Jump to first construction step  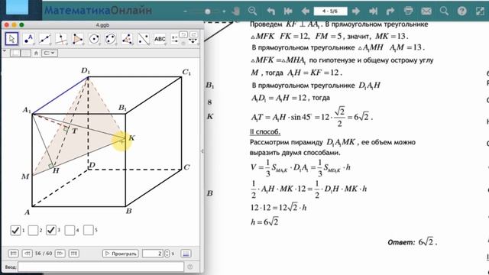(x=13, y=253)
